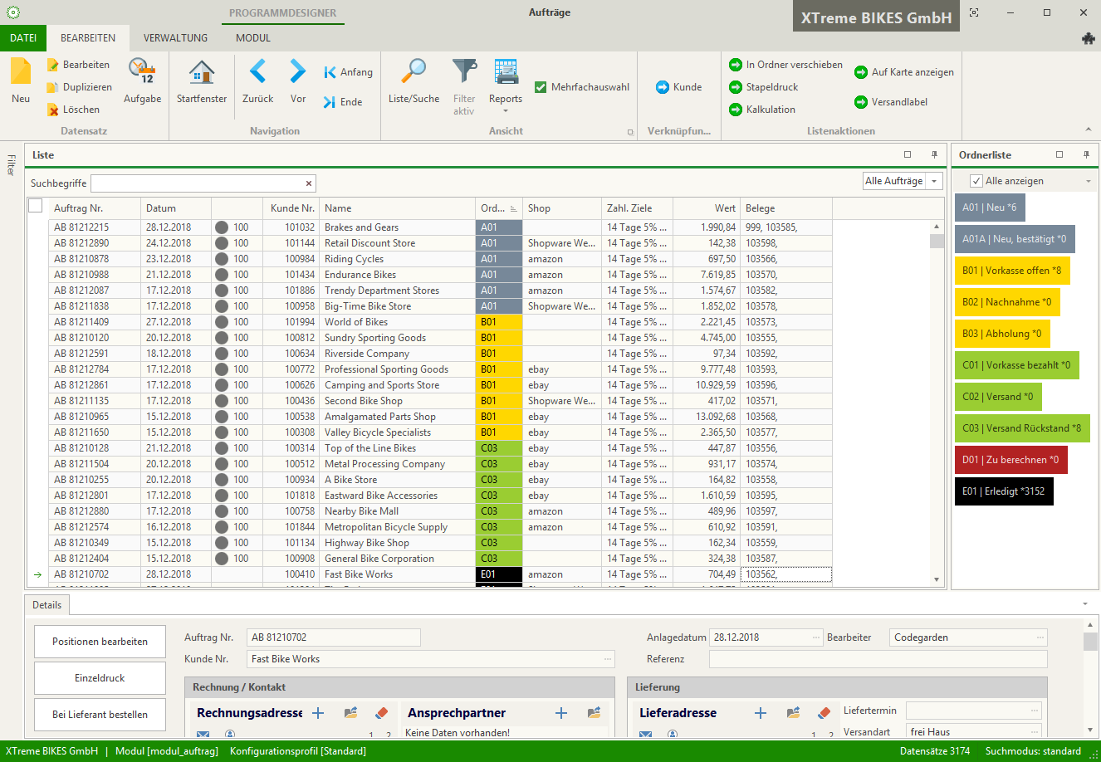Image resolution: width=1101 pixels, height=762 pixels.
Task: Select the Details tab
Action: [x=46, y=605]
